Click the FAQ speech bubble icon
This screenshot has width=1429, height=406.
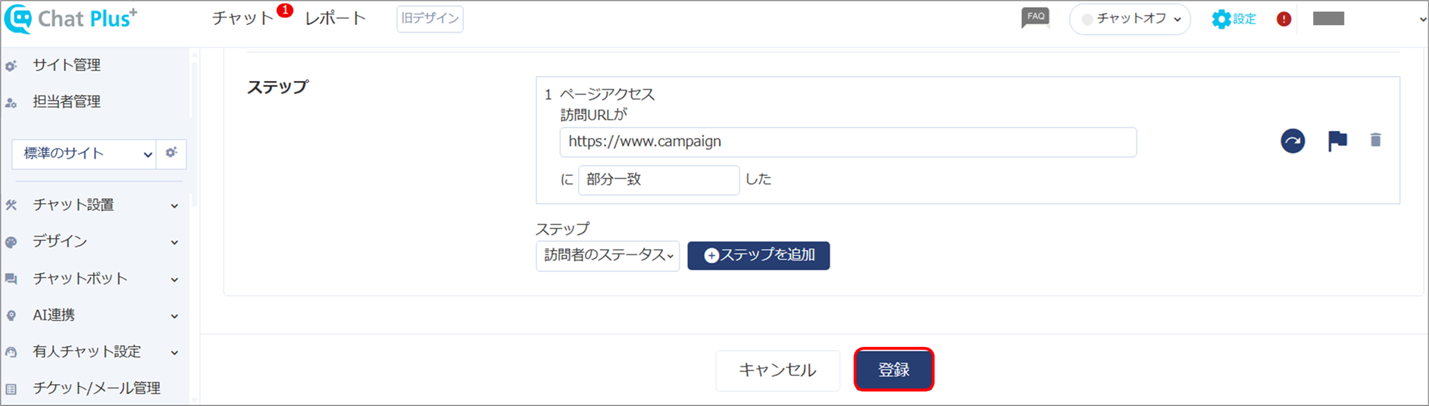tap(1036, 18)
